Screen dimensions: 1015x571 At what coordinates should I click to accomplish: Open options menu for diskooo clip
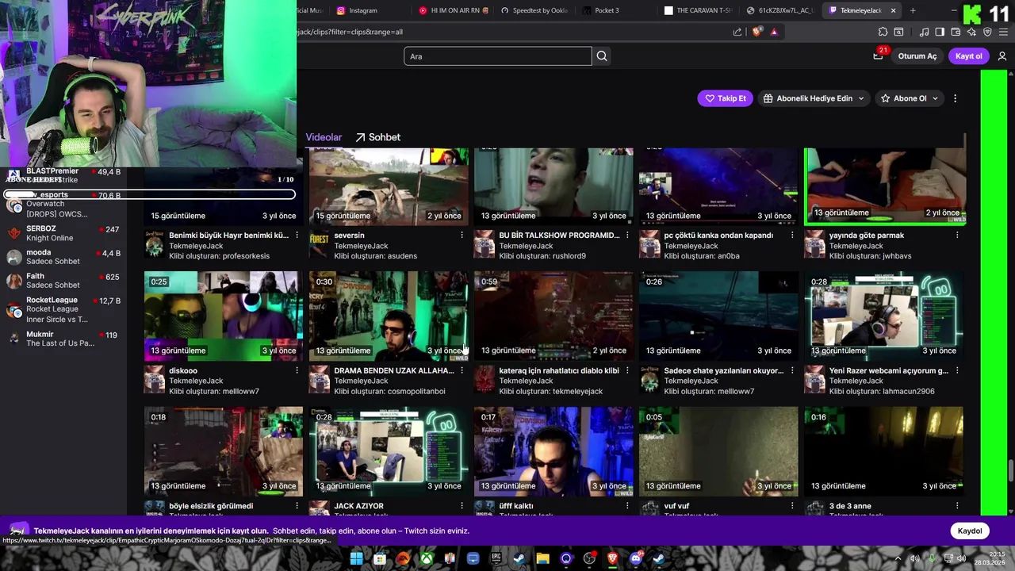click(297, 370)
